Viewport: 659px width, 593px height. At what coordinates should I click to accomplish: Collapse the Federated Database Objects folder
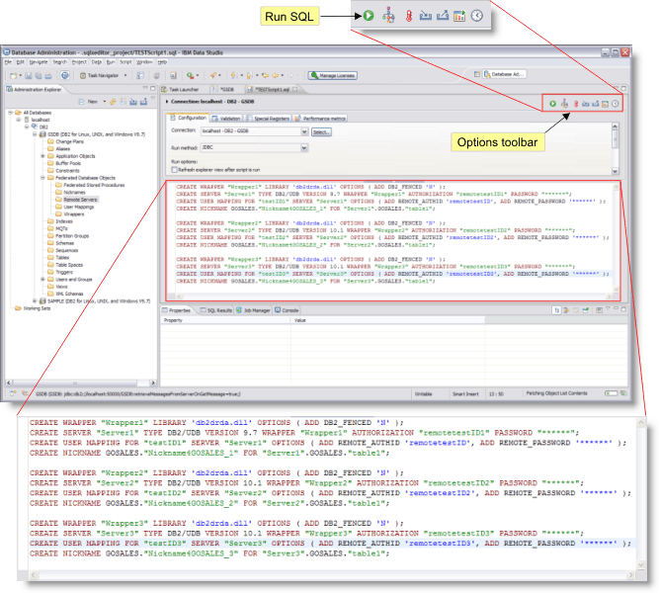[42, 178]
